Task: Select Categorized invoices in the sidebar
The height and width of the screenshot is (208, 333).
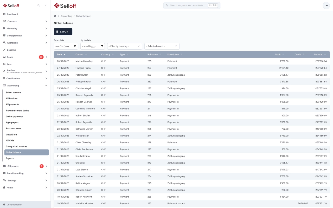Action: click(x=16, y=146)
